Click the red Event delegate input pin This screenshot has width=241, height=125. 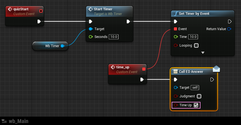tap(175, 29)
